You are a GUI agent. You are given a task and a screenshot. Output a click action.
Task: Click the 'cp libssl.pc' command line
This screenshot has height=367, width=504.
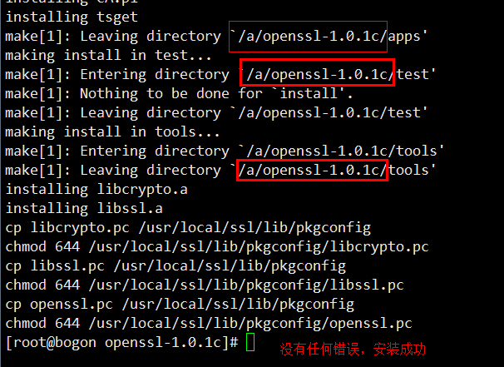[175, 266]
